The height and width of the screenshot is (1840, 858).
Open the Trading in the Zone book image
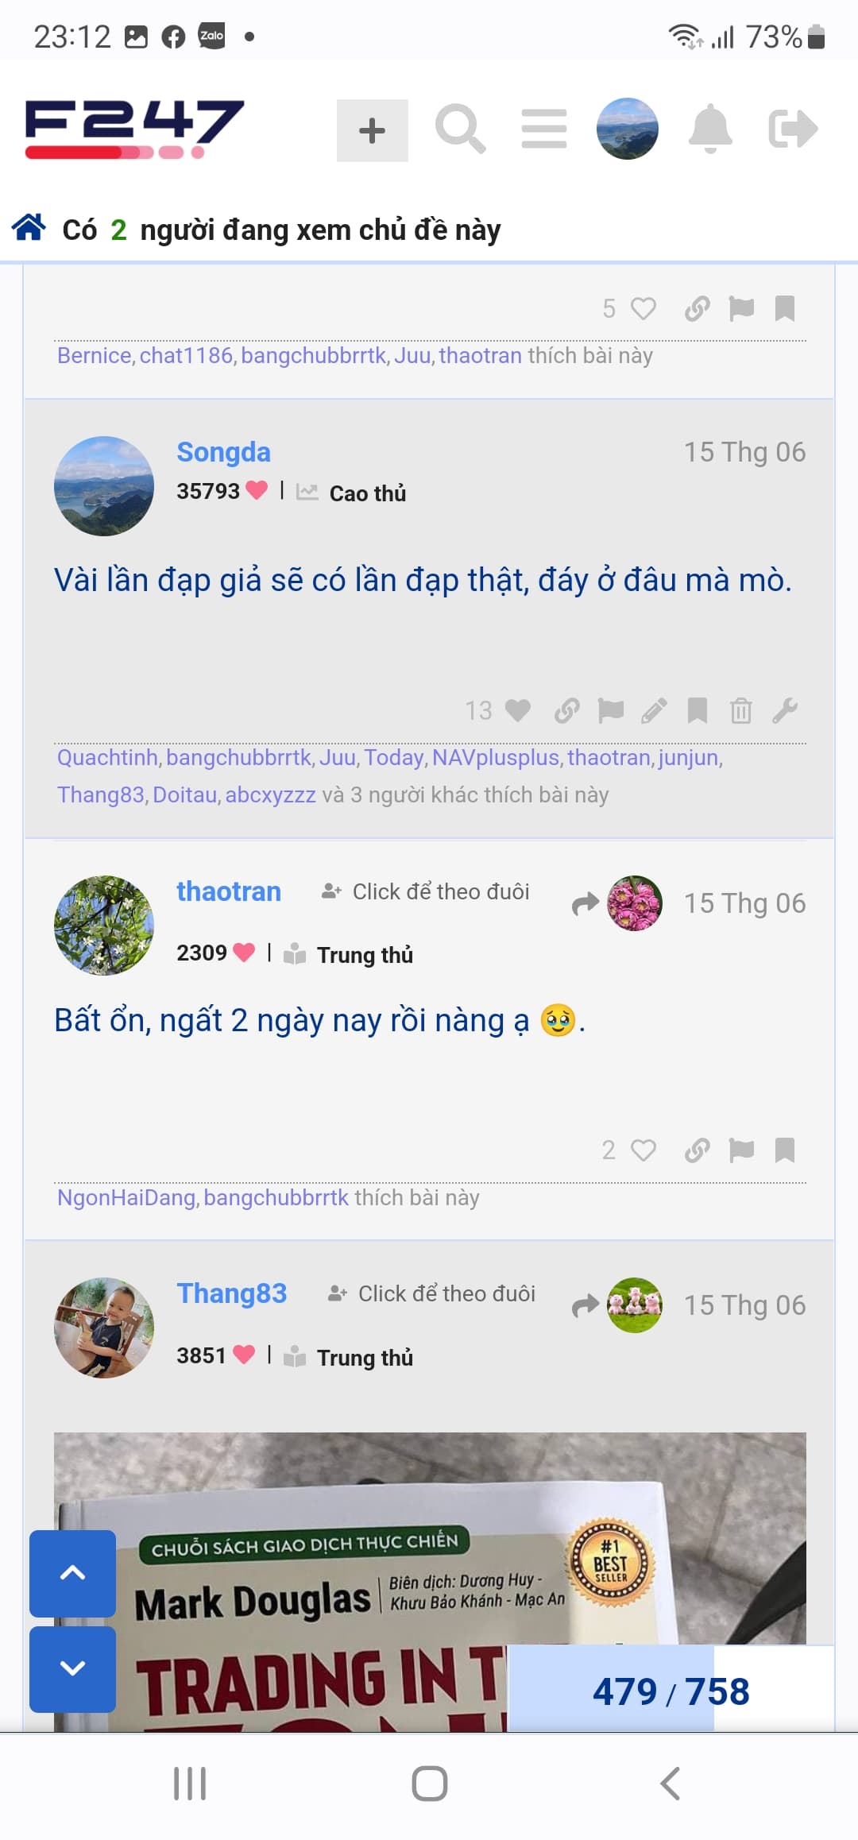tap(430, 1582)
